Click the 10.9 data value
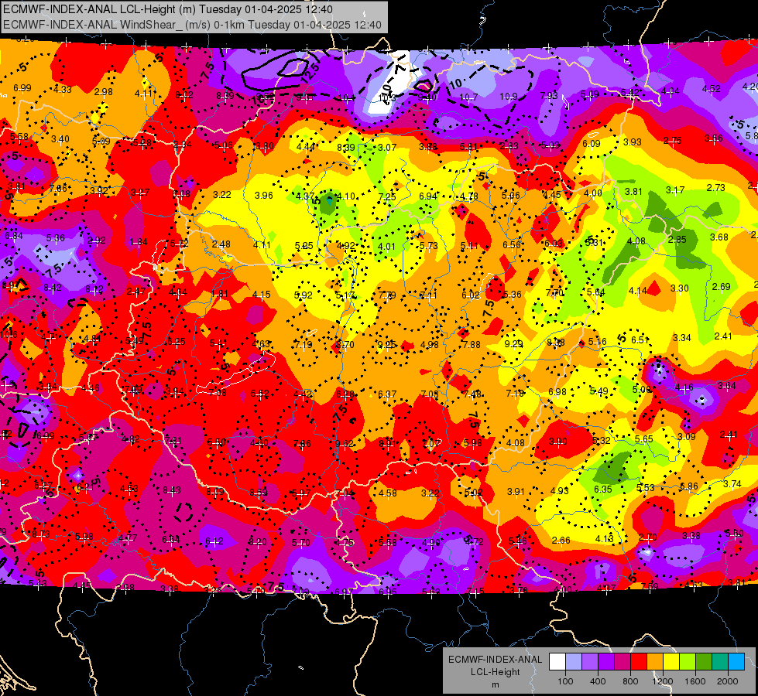 [x=508, y=97]
